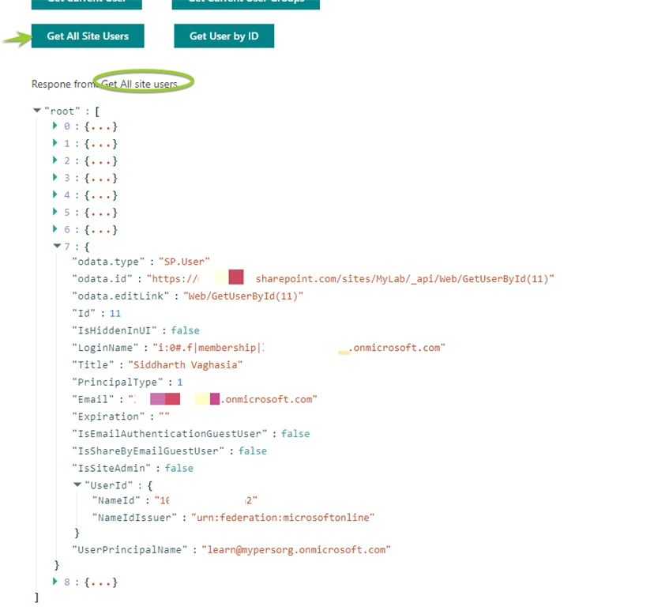Select the "Id" value 11
Viewport: 654px width, 607px height.
(115, 314)
